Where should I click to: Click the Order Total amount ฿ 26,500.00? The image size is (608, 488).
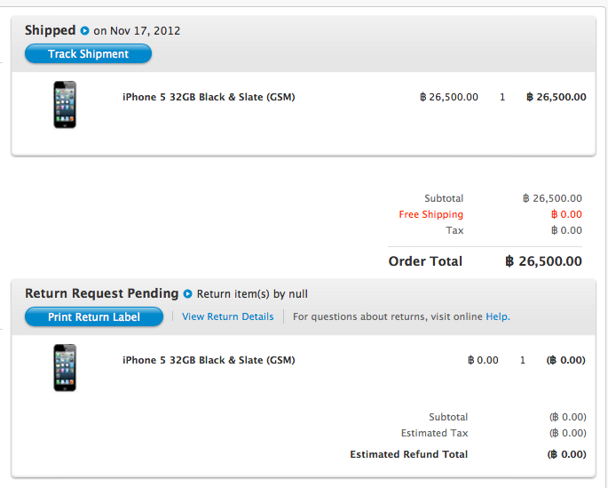(543, 261)
